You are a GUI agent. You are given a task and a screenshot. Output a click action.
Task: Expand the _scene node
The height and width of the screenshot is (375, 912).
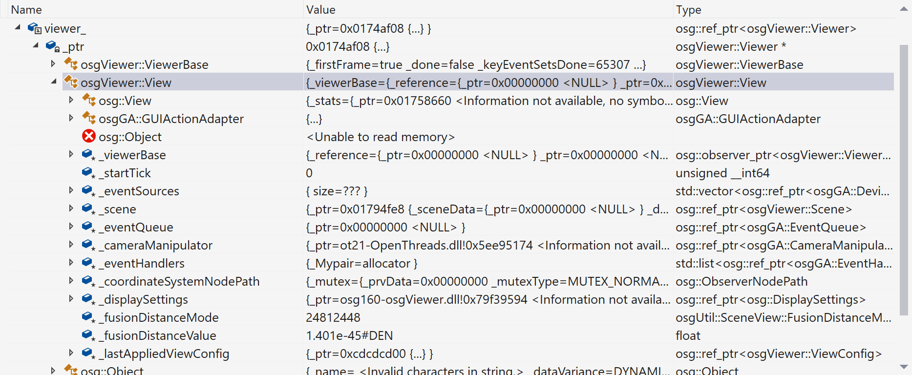click(x=71, y=208)
